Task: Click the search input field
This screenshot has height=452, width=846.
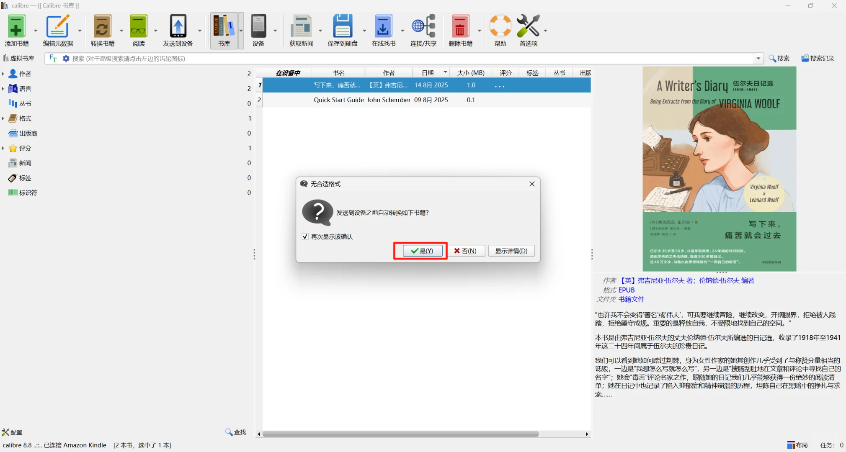Action: pos(413,58)
